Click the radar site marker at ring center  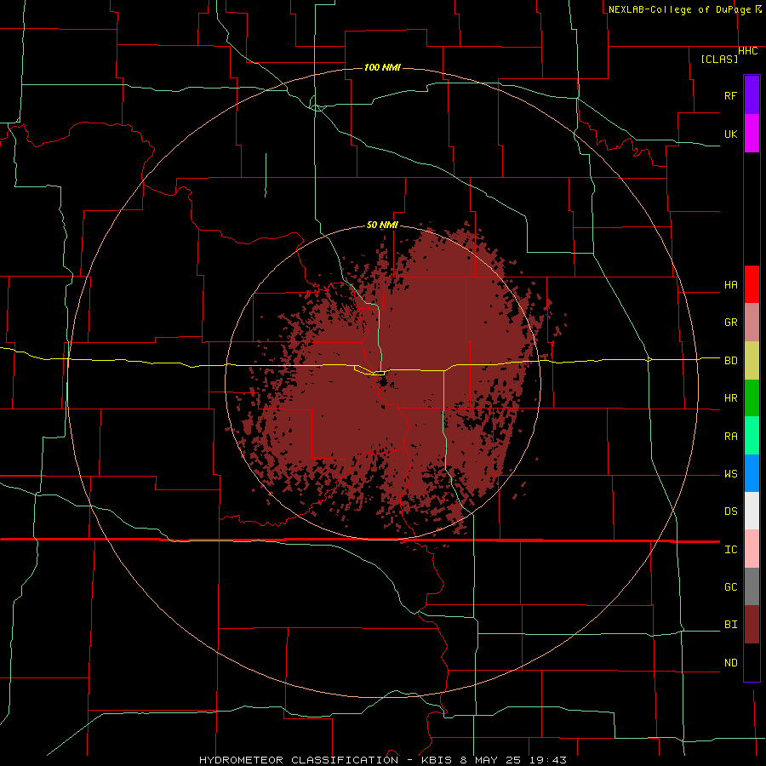tap(383, 382)
